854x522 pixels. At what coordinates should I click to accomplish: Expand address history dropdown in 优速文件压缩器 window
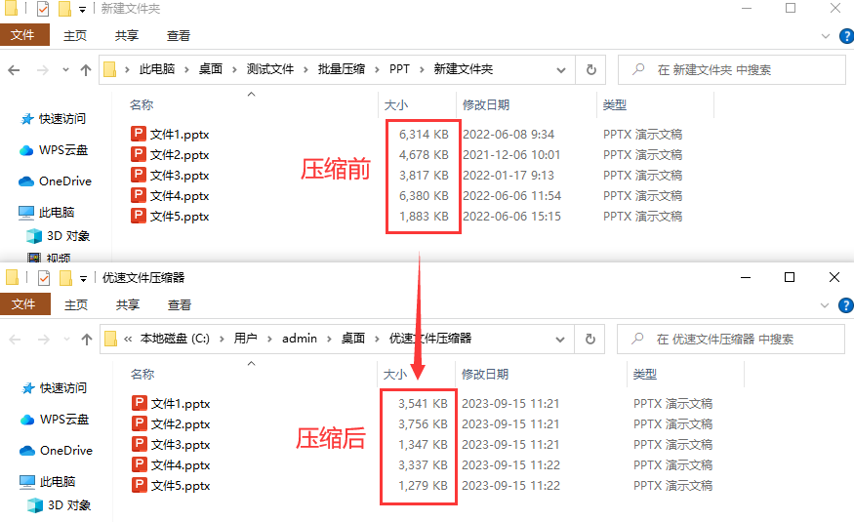click(560, 340)
